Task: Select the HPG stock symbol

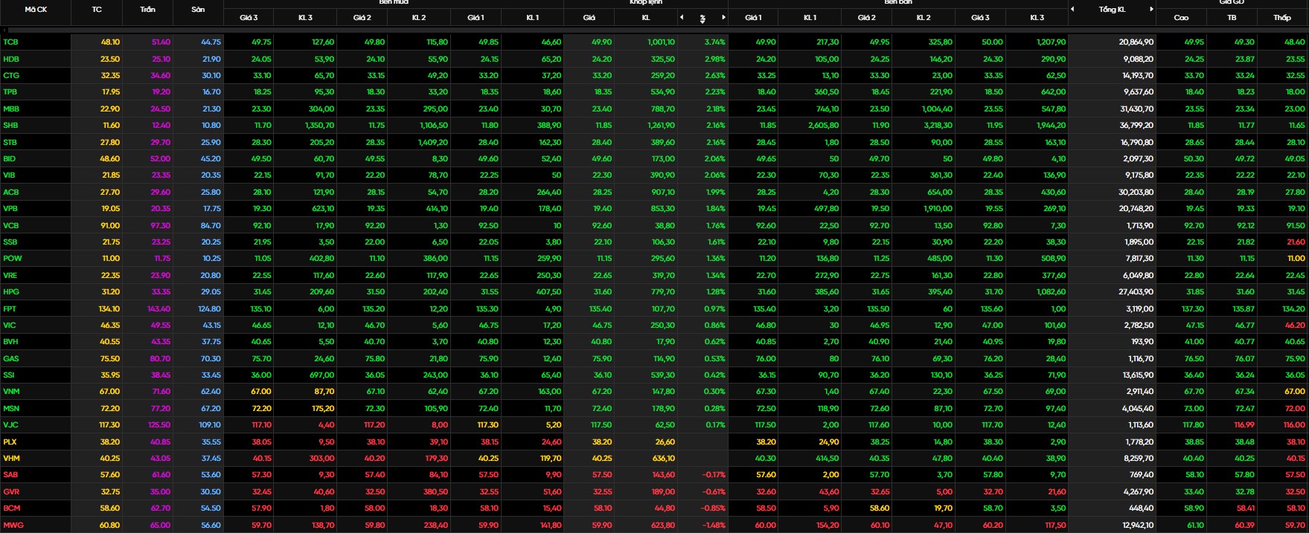Action: click(x=11, y=291)
